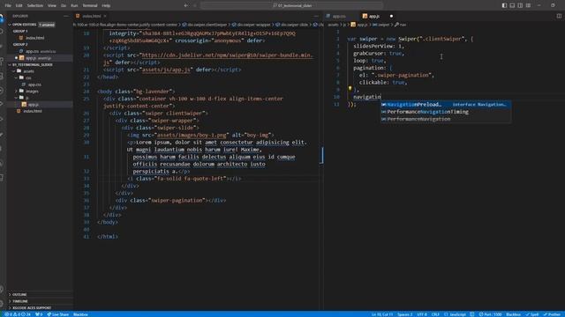Open the Run menu

click(74, 5)
